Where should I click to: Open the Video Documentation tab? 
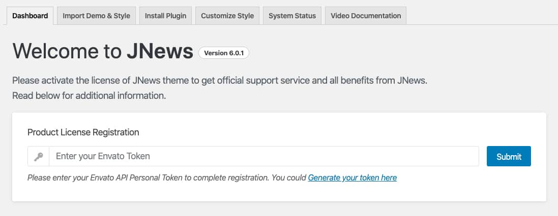365,16
